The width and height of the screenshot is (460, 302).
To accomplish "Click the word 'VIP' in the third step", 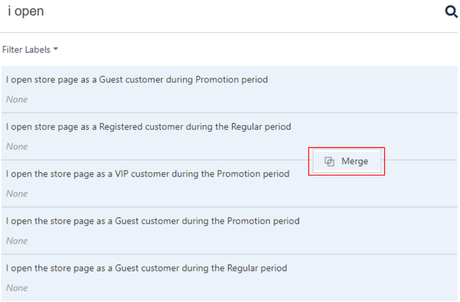I will [x=122, y=174].
